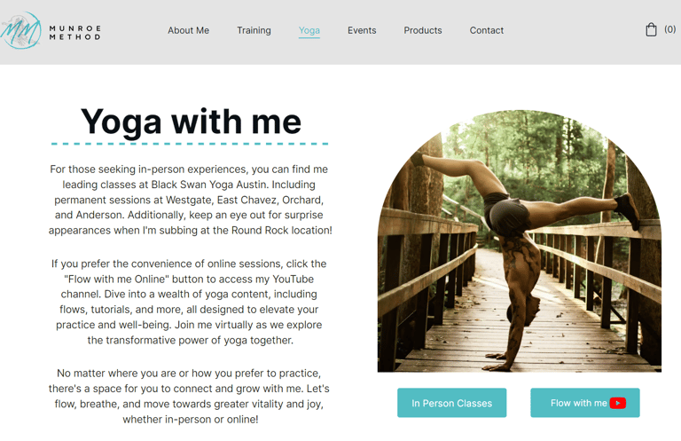681x441 pixels.
Task: Go to the Training menu item
Action: [254, 30]
